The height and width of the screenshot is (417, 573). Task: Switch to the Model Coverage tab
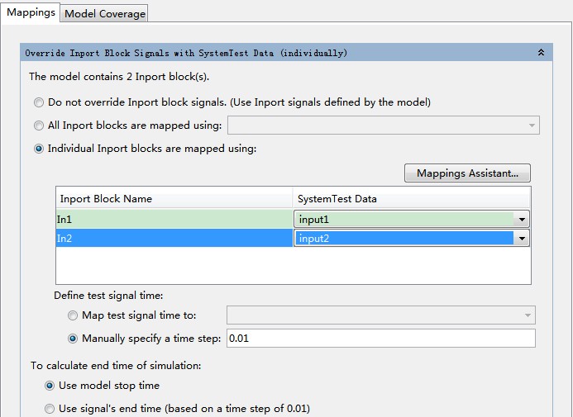click(105, 13)
